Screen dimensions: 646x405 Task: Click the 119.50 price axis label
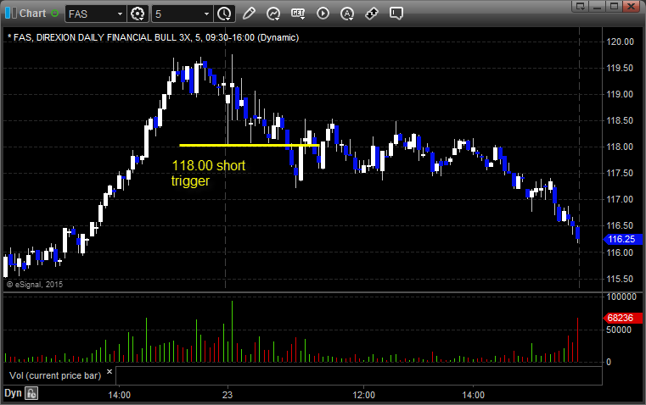pyautogui.click(x=620, y=68)
